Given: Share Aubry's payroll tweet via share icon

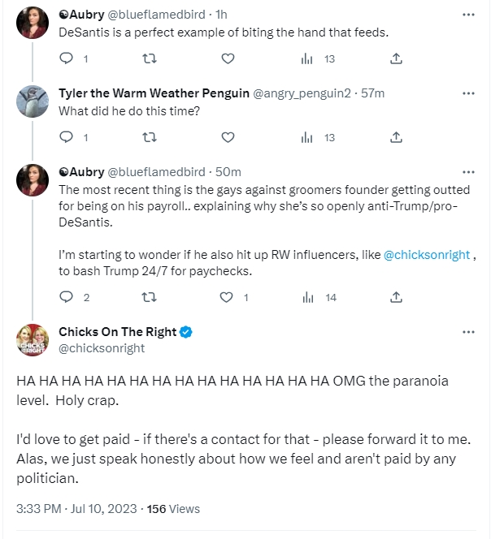Looking at the screenshot, I should point(396,297).
